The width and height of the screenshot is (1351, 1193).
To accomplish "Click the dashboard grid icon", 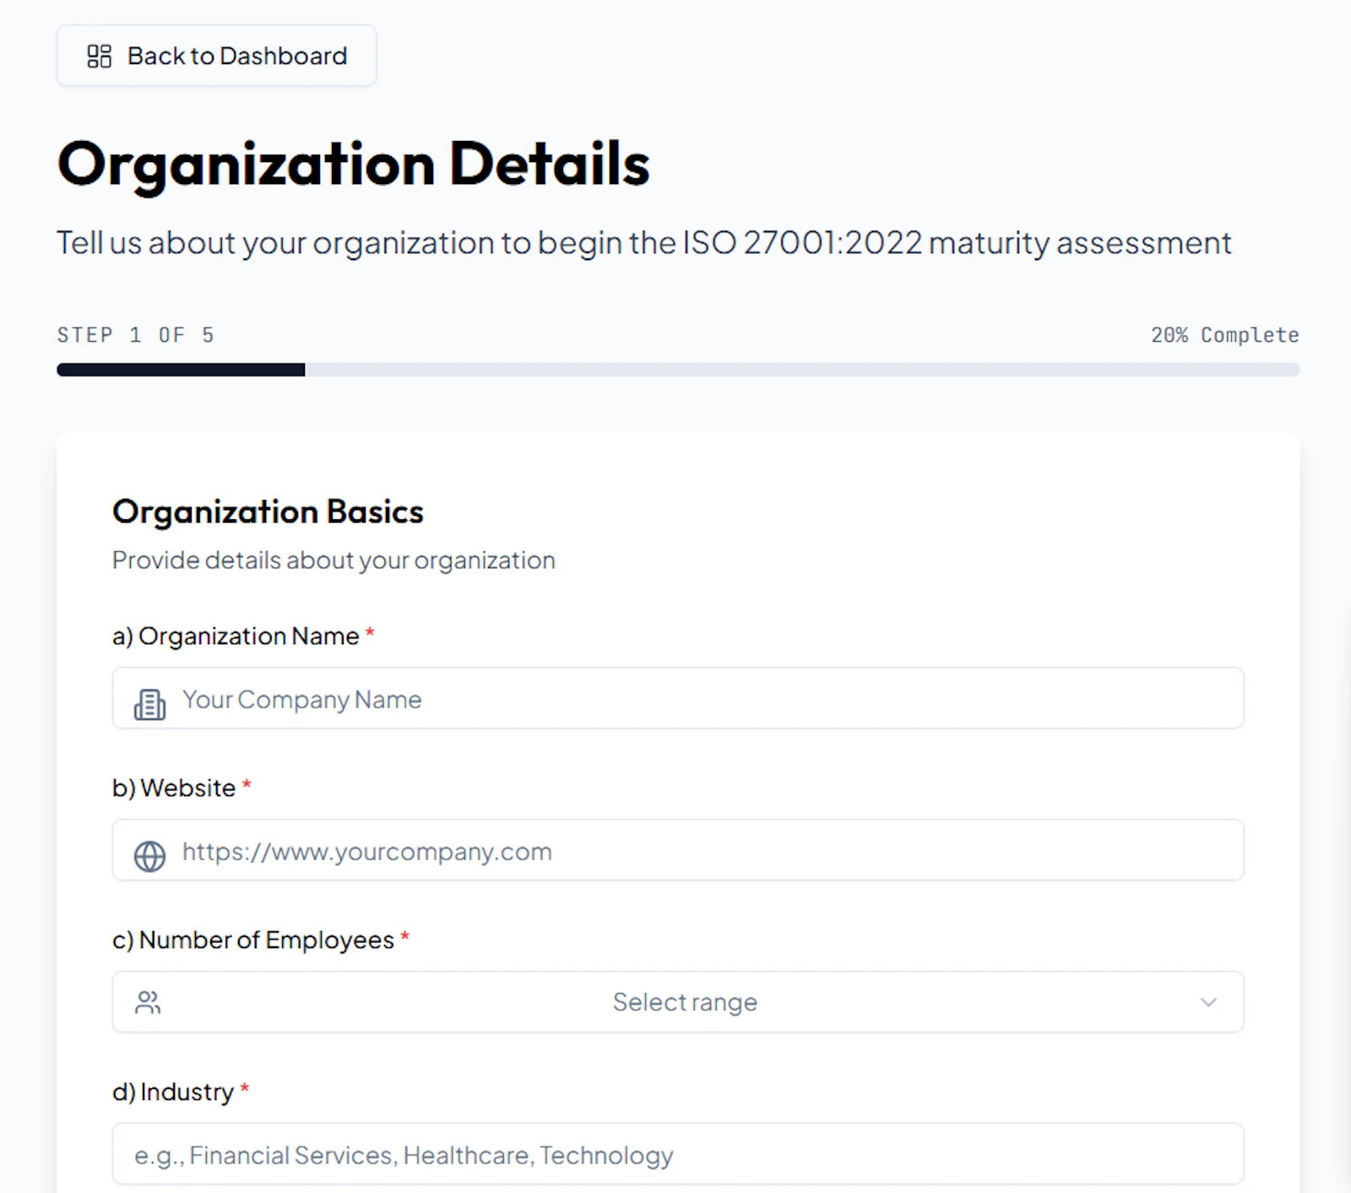I will (x=100, y=56).
